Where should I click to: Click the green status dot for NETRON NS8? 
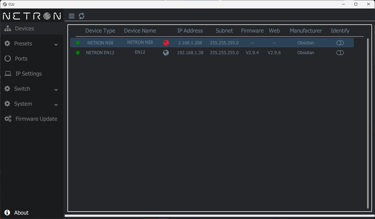78,43
